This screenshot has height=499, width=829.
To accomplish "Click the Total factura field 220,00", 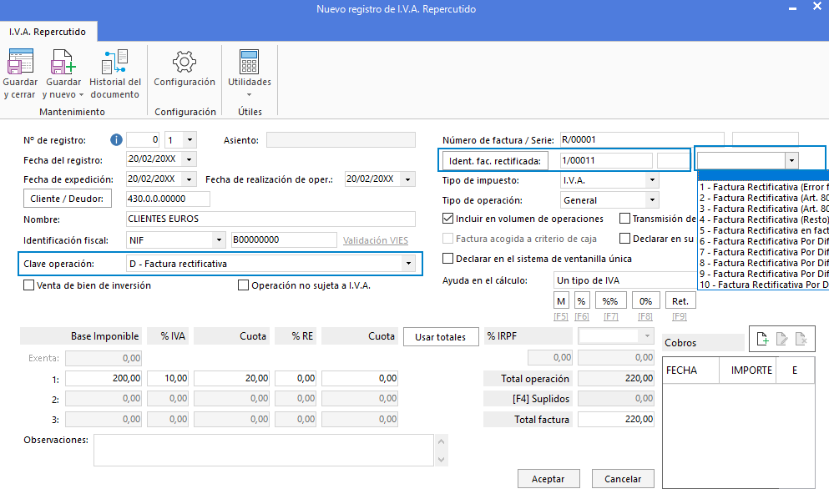I will pos(616,419).
